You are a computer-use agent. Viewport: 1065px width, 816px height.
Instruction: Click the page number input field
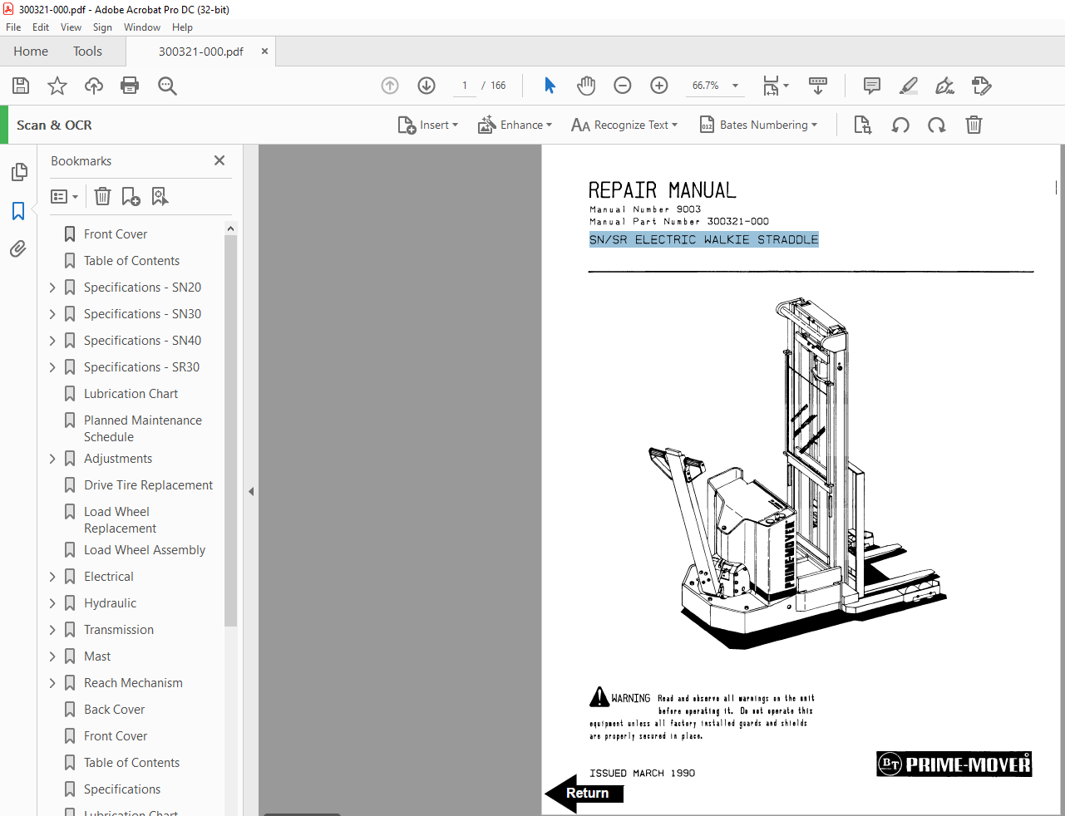click(x=464, y=86)
